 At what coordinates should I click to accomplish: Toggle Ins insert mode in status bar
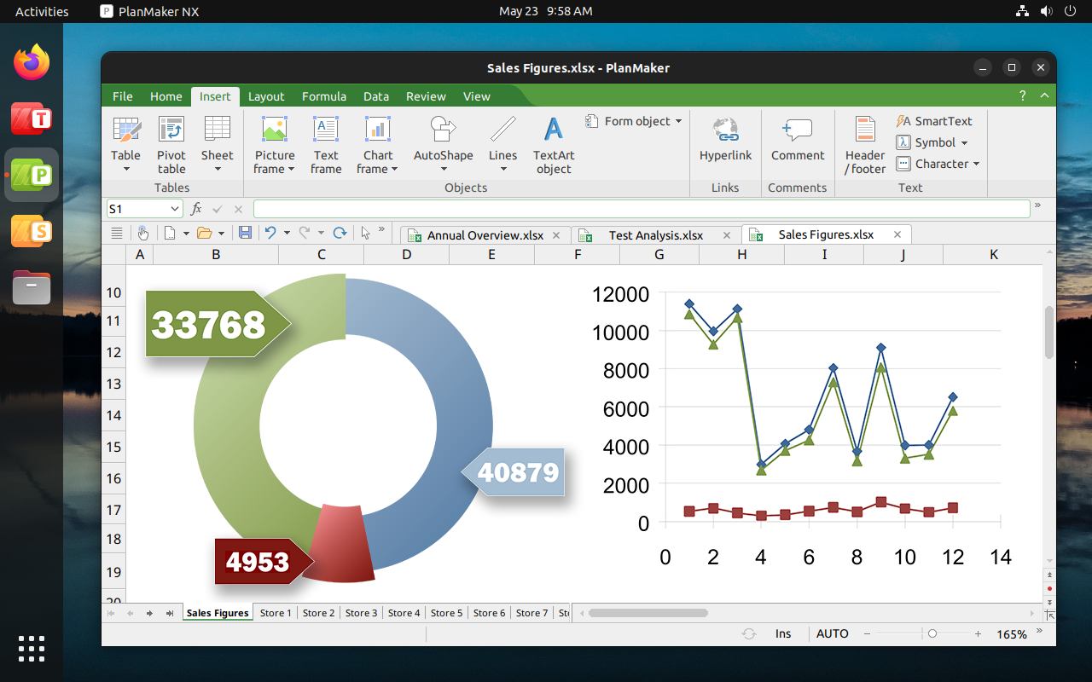[783, 633]
